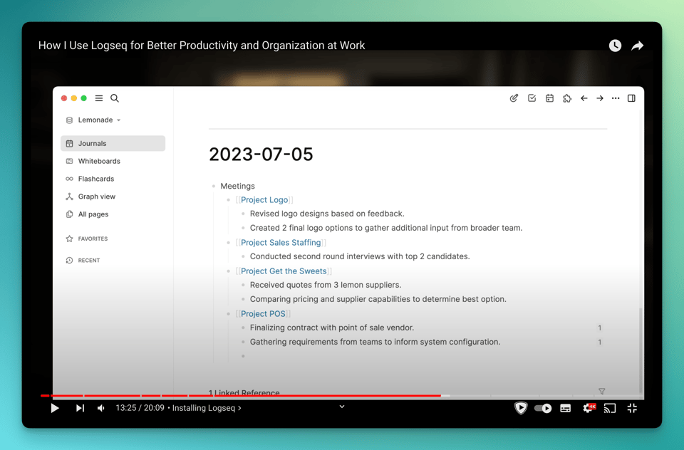Click the Share arrow icon on video
Viewport: 684px width, 450px height.
point(638,46)
